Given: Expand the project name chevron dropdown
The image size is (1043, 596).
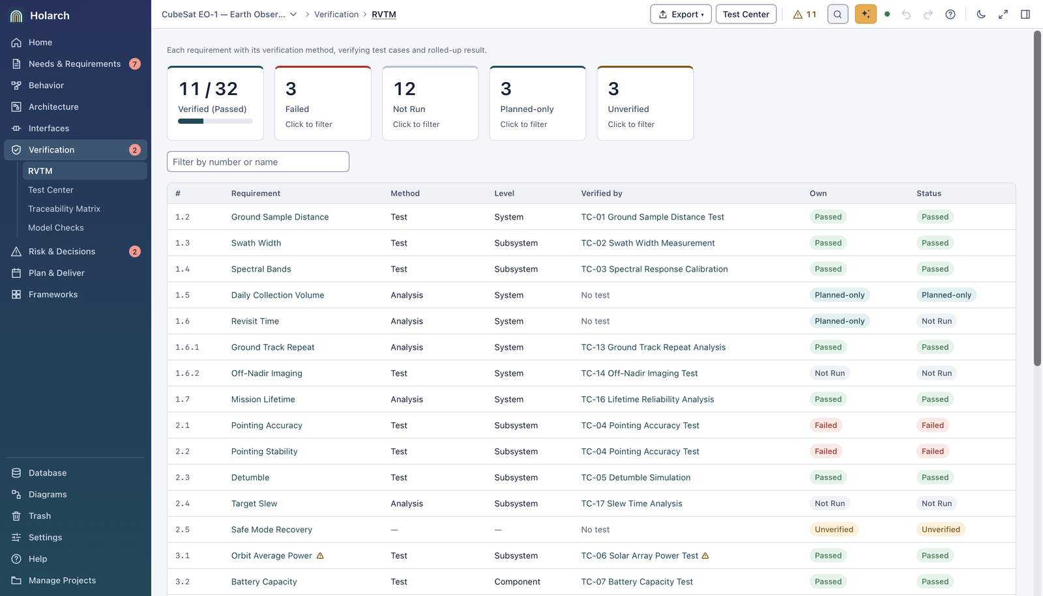Looking at the screenshot, I should pyautogui.click(x=293, y=14).
